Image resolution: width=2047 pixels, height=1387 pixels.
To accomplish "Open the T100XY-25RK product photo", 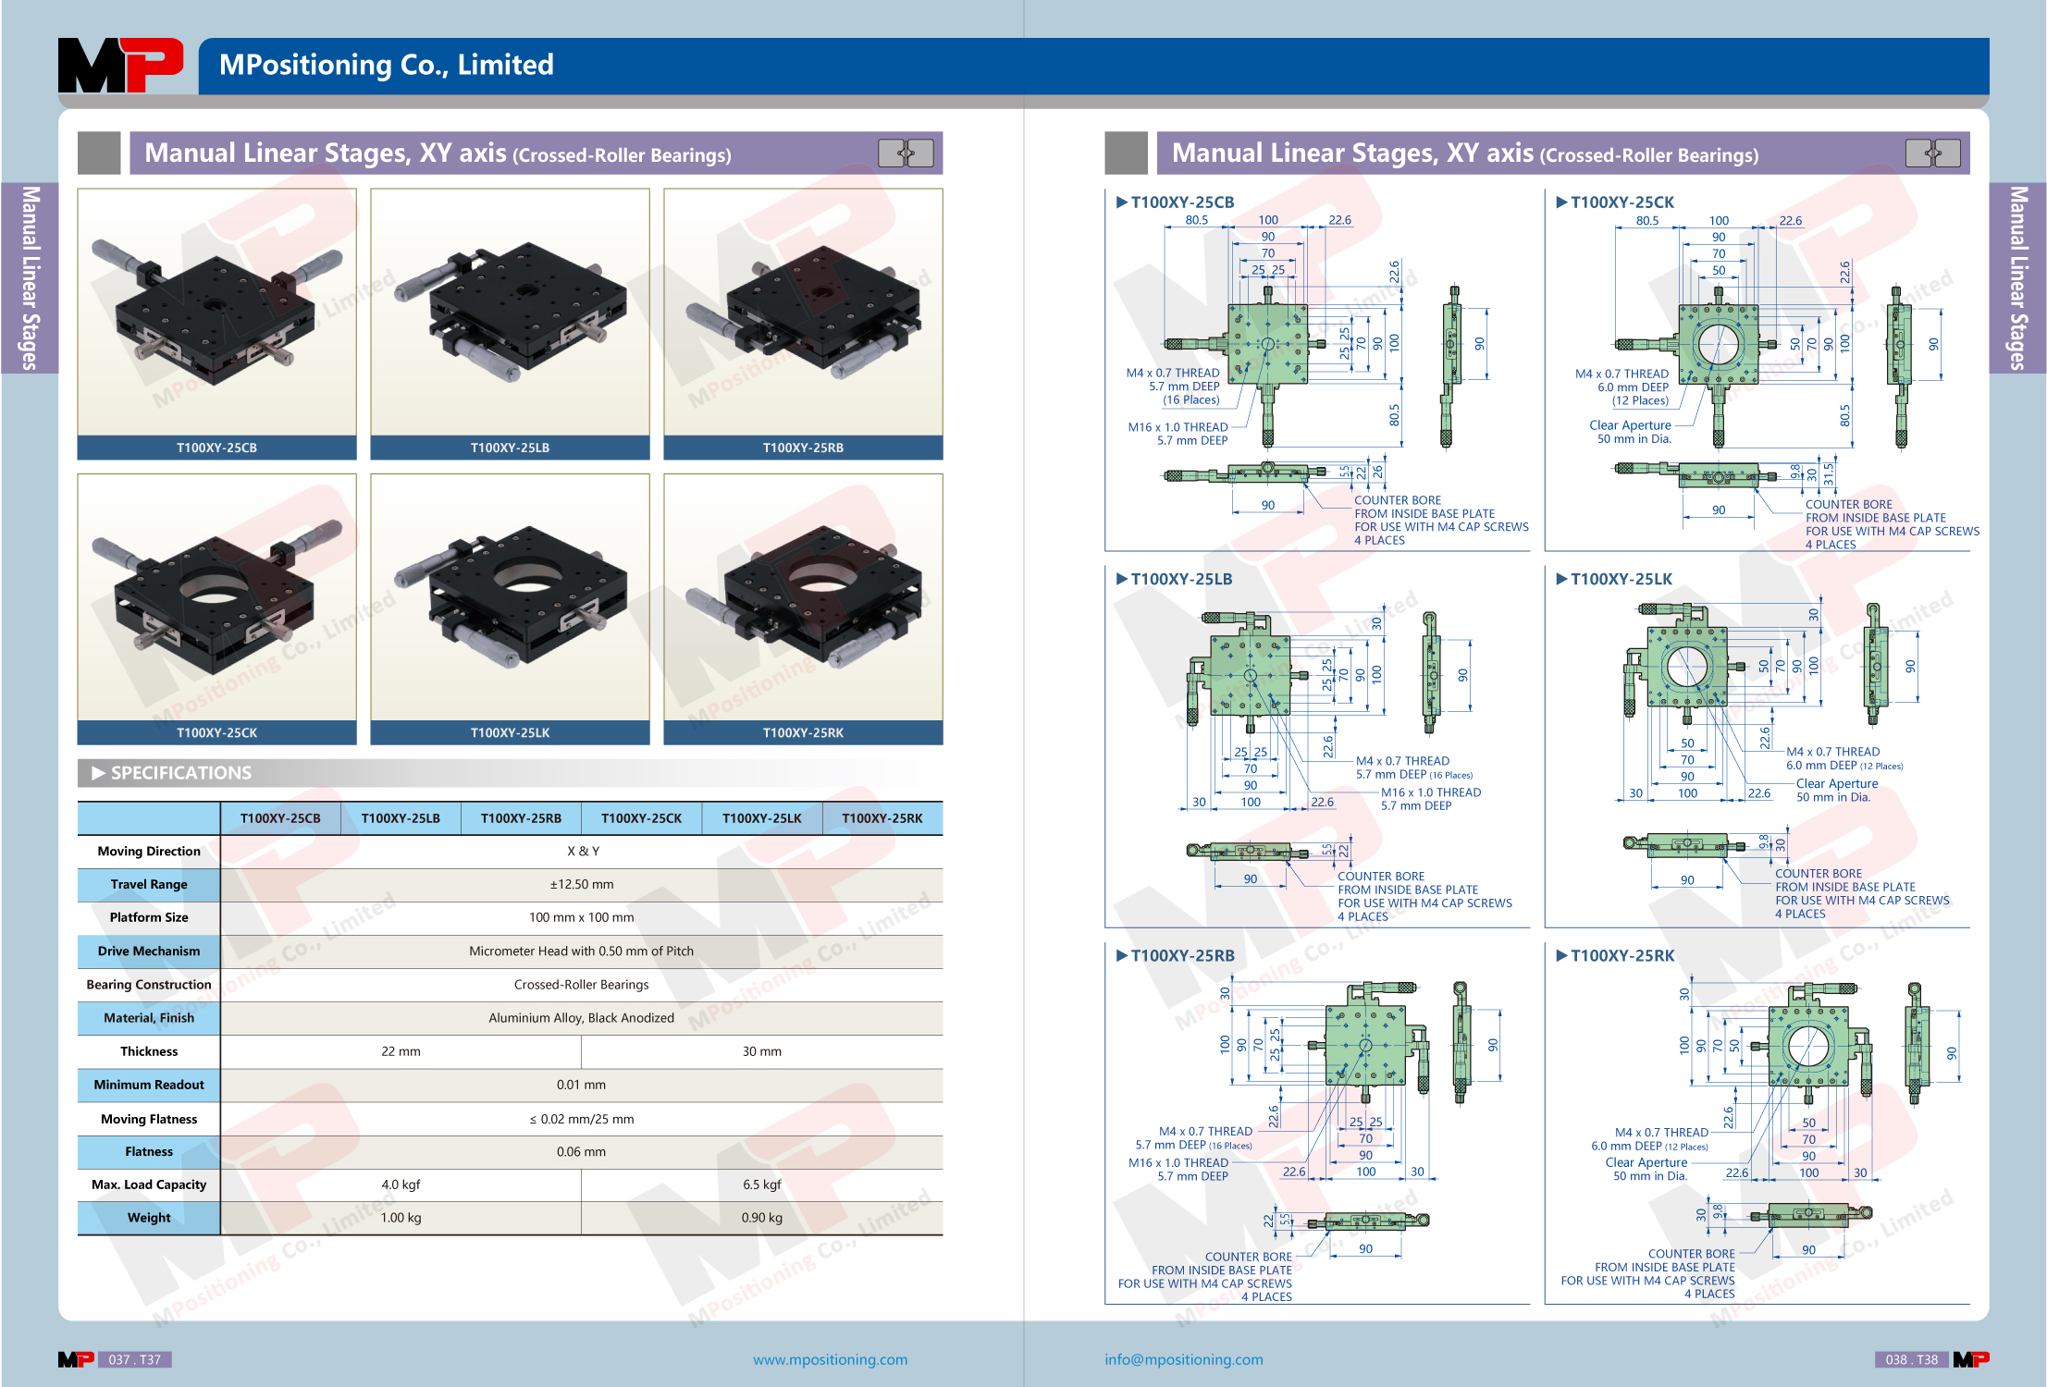I will [803, 597].
